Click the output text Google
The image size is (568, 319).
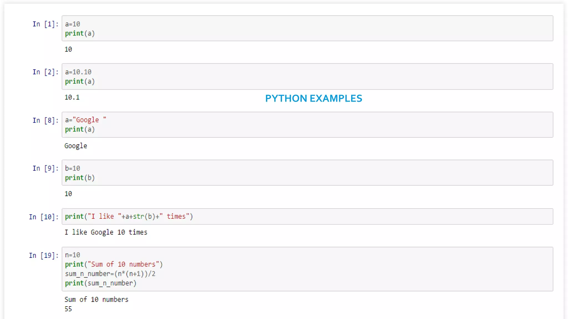[x=76, y=146]
